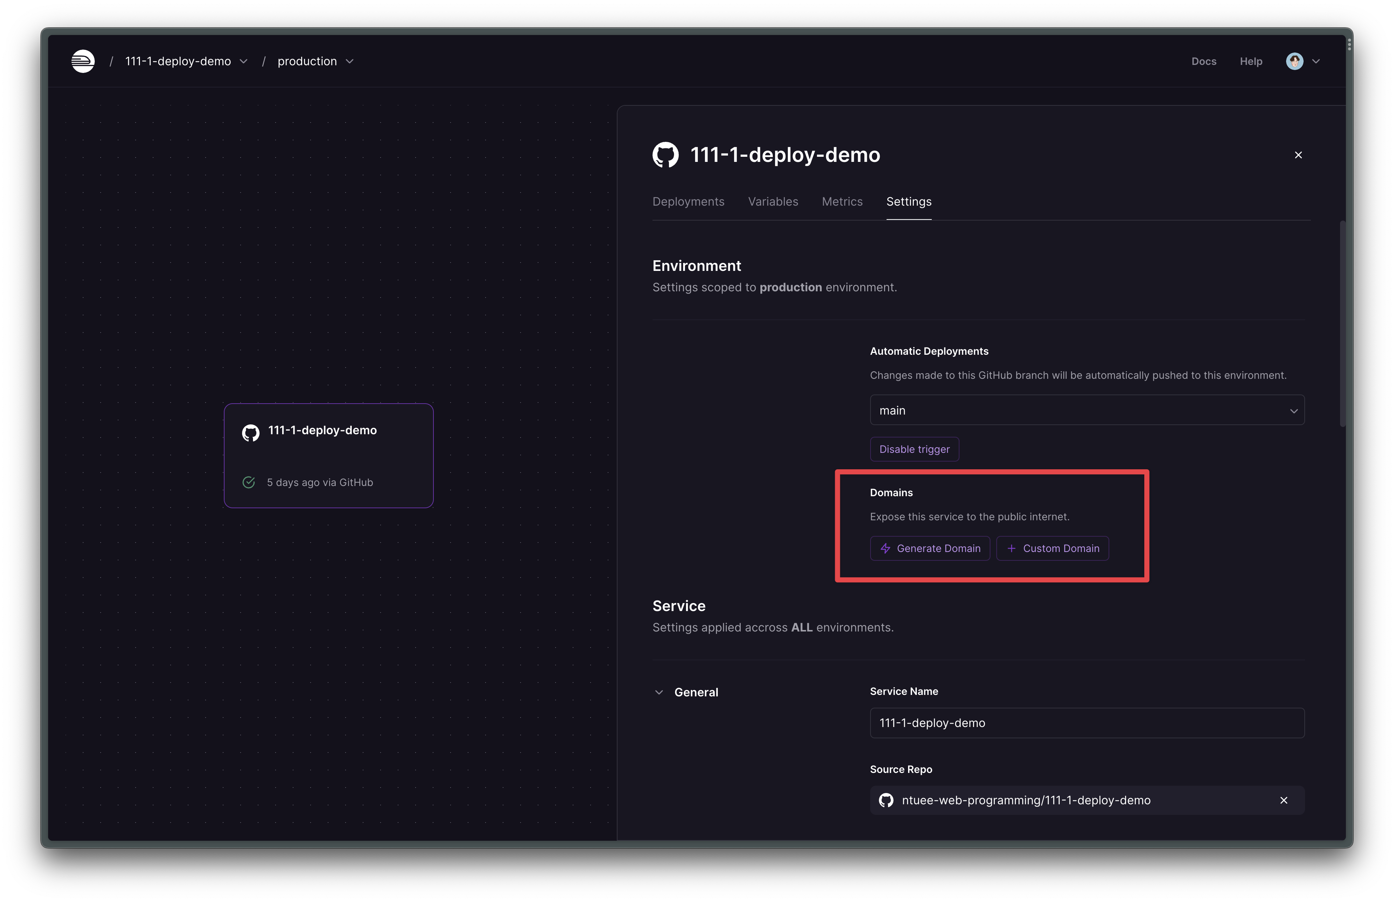Click lightning icon on Generate Domain
This screenshot has height=902, width=1394.
[885, 548]
